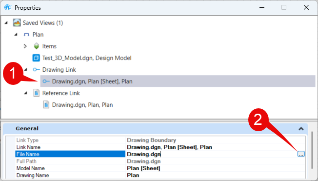318x181 pixels.
Task: Click the green Items cube icon
Action: tap(36, 46)
